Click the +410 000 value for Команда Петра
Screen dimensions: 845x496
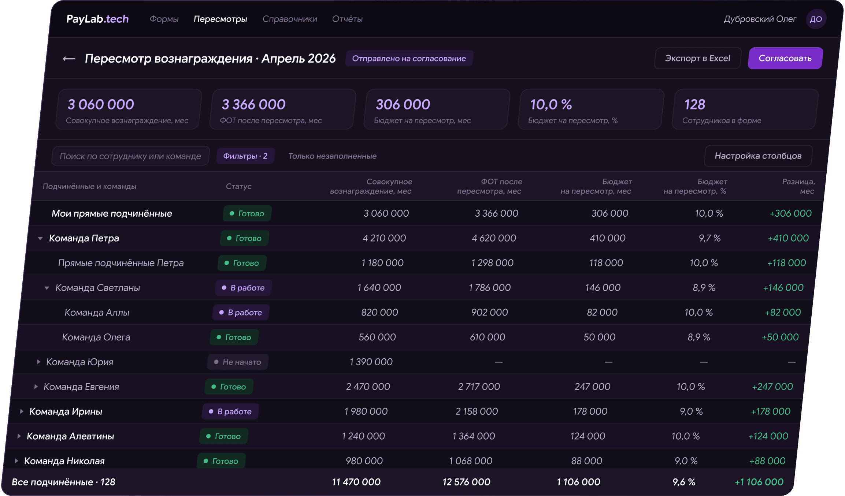point(788,238)
